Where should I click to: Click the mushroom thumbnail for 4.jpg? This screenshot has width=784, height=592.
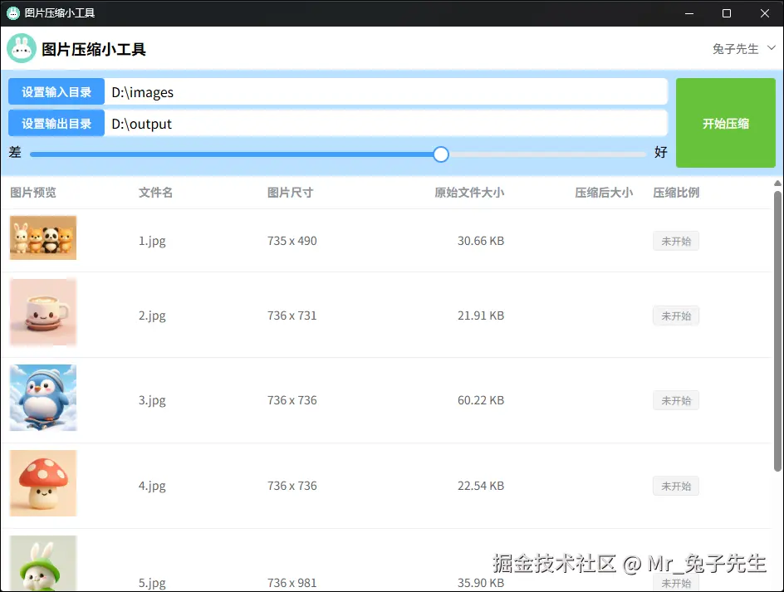tap(42, 482)
